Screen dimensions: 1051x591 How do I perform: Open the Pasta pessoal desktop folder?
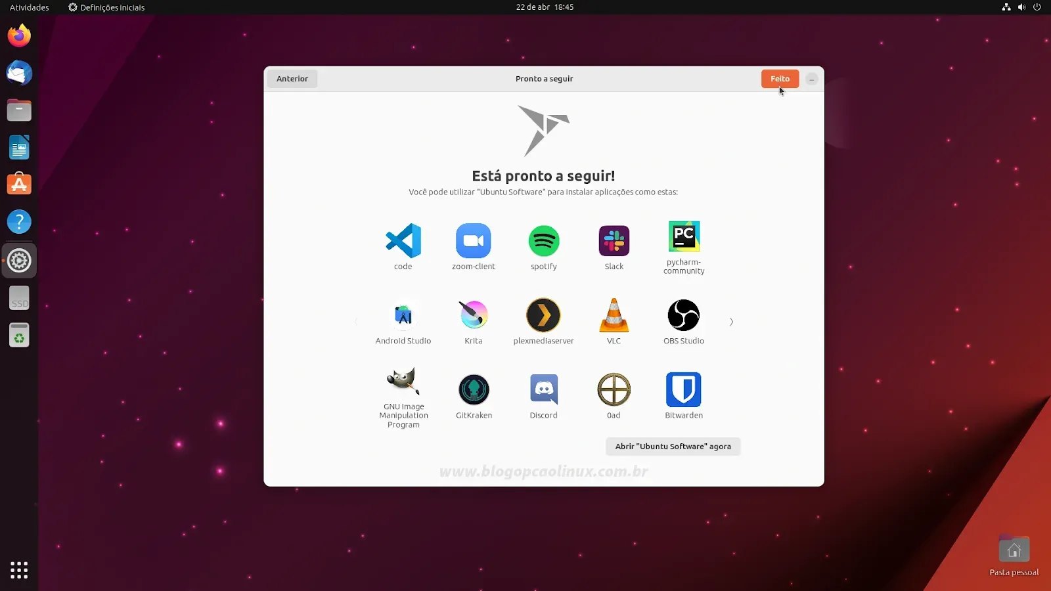coord(1014,556)
